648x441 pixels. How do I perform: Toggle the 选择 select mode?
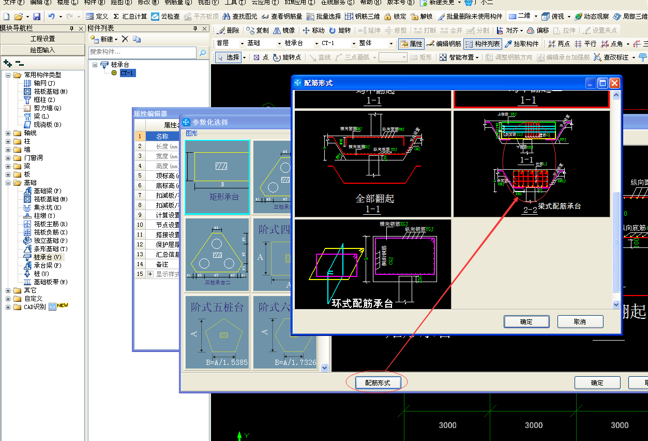[228, 57]
